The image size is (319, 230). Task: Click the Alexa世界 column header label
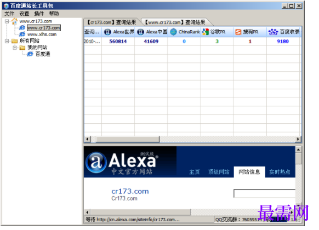click(x=124, y=32)
